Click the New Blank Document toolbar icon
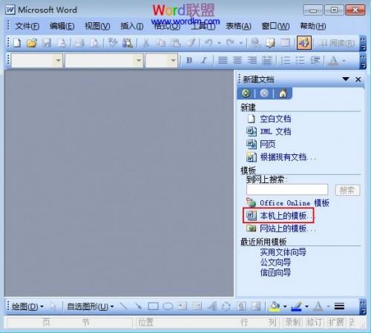371x333 pixels. click(17, 43)
